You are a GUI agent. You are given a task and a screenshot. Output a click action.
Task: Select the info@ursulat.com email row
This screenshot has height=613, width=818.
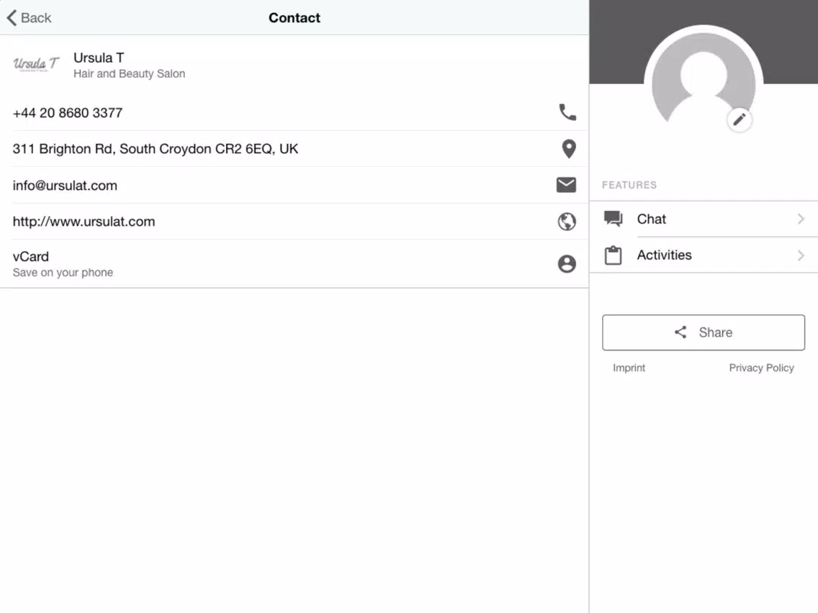(x=294, y=185)
